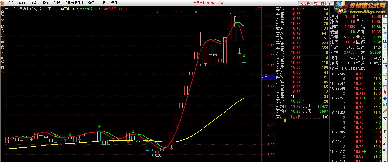This screenshot has height=162, width=388.
Task: Select the RSI indicator icon
Action: pyautogui.click(x=385, y=86)
